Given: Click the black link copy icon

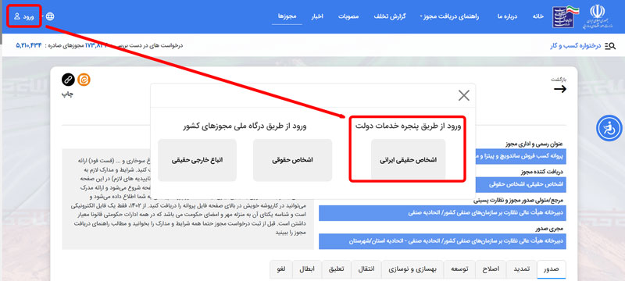Looking at the screenshot, I should point(68,80).
